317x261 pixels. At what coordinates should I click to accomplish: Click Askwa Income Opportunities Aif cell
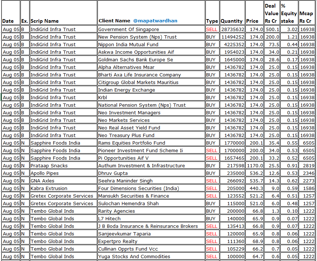click(x=151, y=52)
